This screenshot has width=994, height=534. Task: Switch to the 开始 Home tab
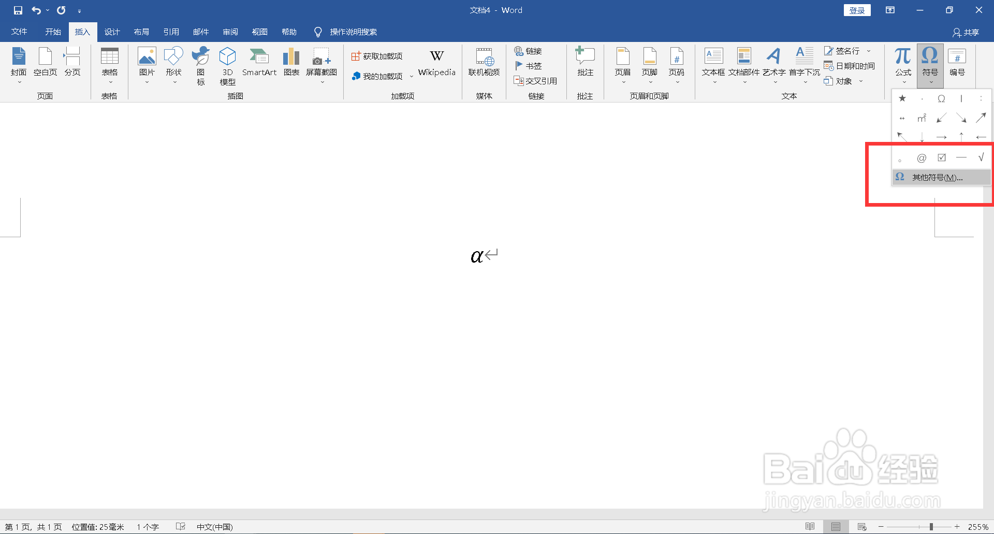point(53,32)
